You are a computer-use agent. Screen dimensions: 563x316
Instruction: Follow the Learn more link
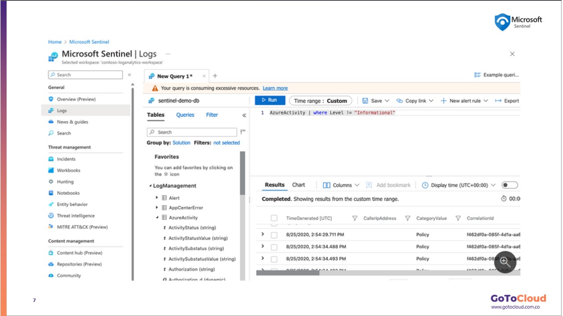[x=275, y=88]
